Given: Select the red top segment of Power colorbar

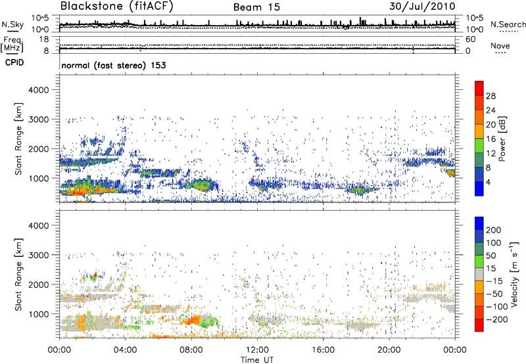Looking at the screenshot, I should click(479, 88).
